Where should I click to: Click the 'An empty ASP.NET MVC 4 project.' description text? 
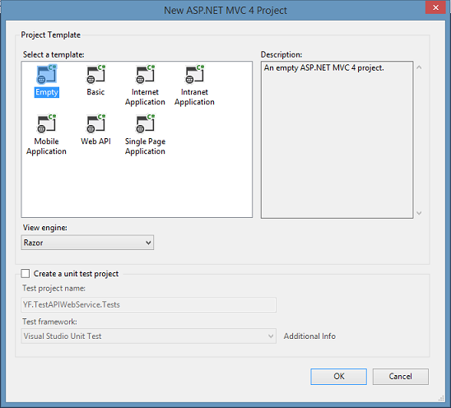(324, 68)
